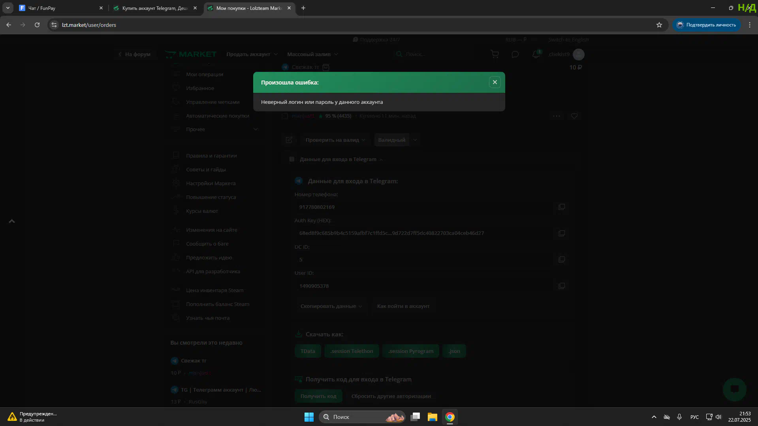
Task: Open Управление метками in sidebar
Action: 213,102
